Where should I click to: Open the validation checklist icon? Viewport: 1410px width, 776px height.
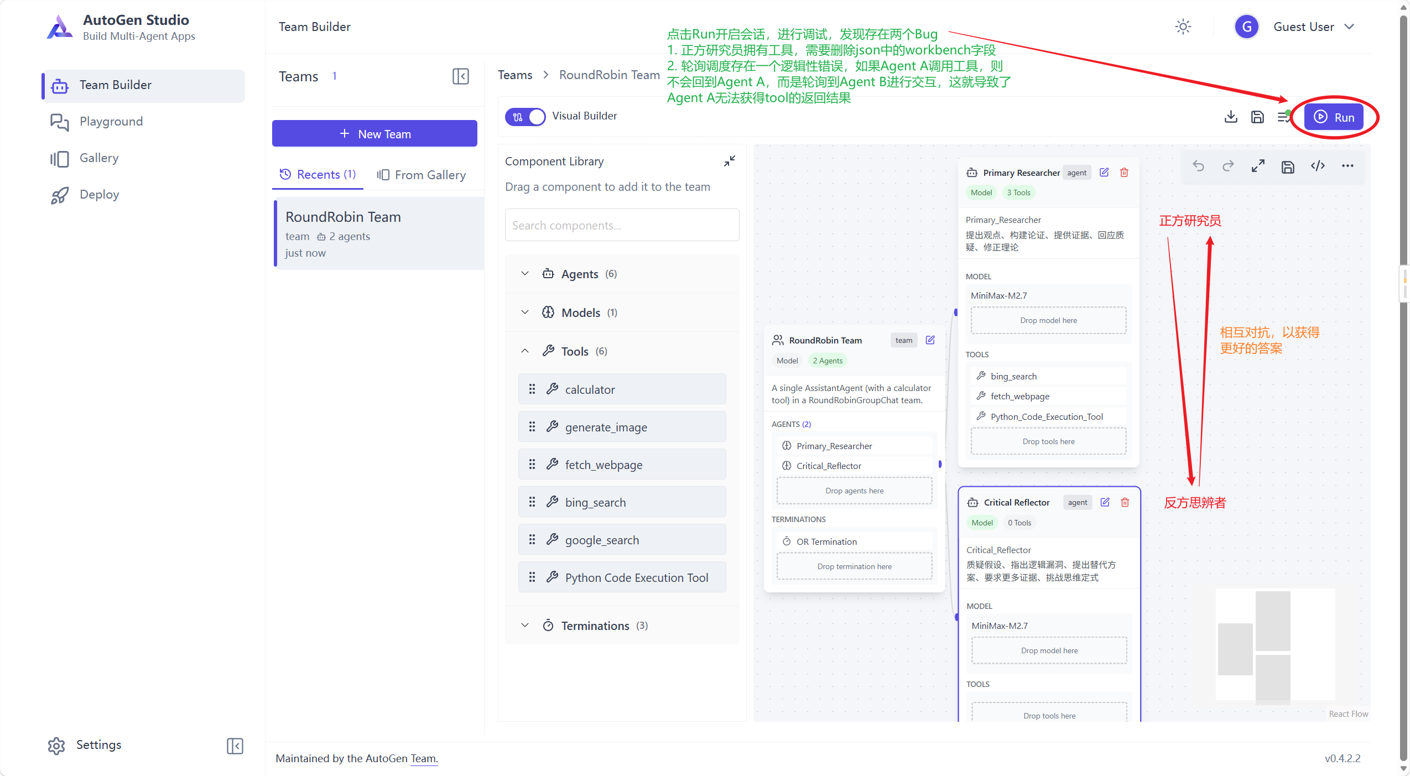click(1284, 117)
